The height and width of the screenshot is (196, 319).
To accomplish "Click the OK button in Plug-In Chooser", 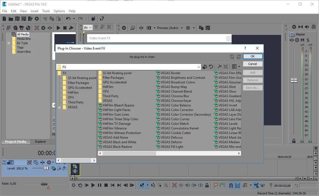I will (x=253, y=56).
